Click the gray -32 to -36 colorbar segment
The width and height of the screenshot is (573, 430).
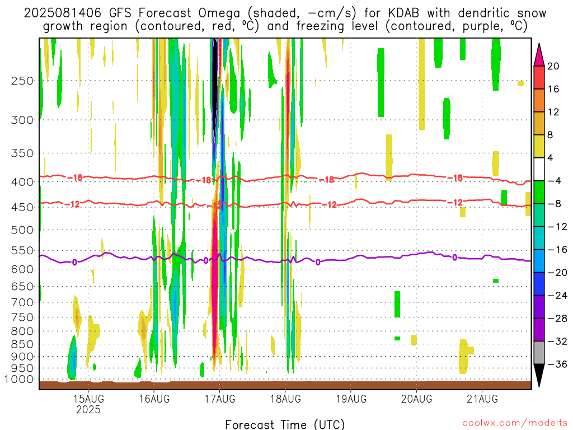click(539, 353)
